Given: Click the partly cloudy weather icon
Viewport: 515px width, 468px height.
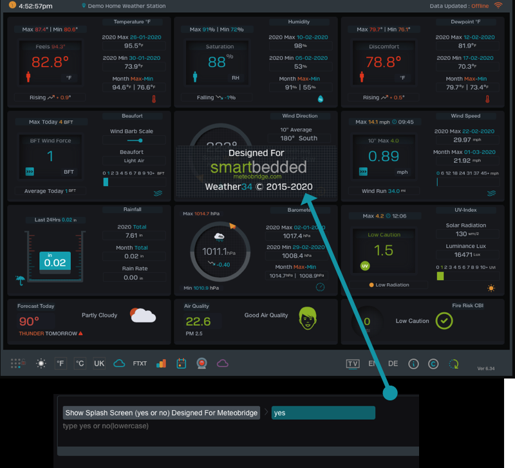Looking at the screenshot, I should tap(143, 315).
